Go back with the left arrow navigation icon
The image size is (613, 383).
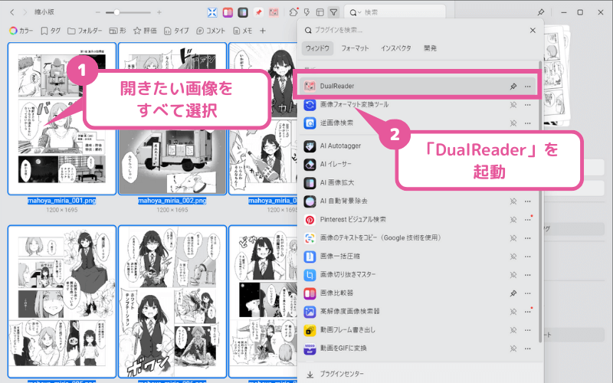[x=12, y=12]
